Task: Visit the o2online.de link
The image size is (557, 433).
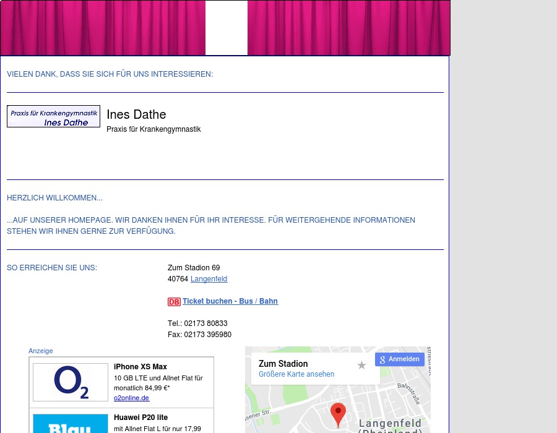Action: click(x=131, y=398)
